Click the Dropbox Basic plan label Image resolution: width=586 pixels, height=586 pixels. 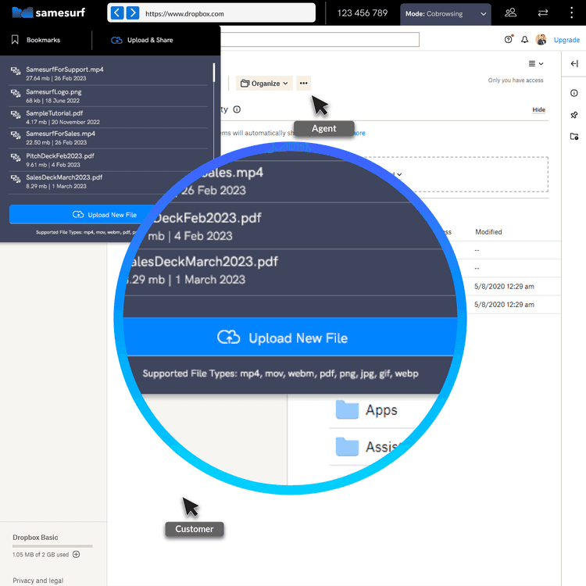[x=35, y=537]
